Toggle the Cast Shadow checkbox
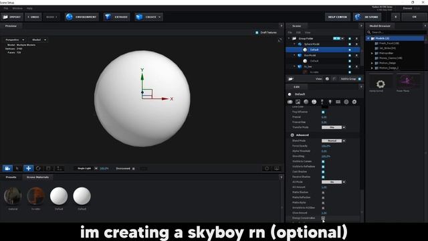This screenshot has height=241, width=428. (x=323, y=172)
